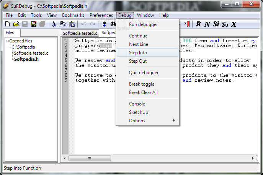Select Next Line menu entry
The width and height of the screenshot is (263, 175).
click(x=148, y=44)
